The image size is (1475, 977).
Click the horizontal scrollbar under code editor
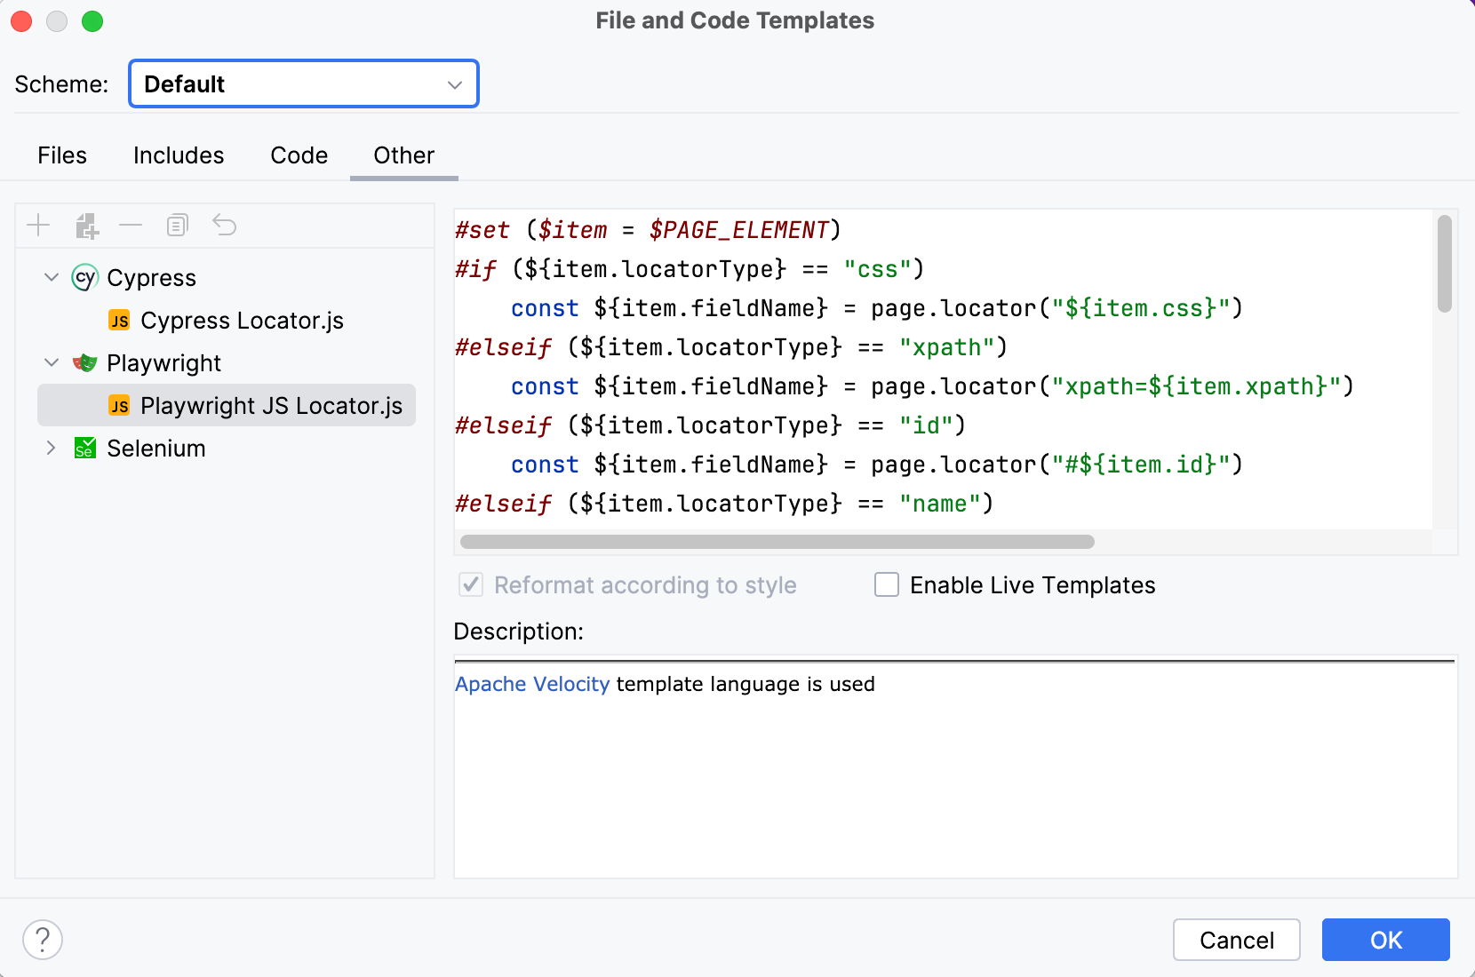point(777,542)
